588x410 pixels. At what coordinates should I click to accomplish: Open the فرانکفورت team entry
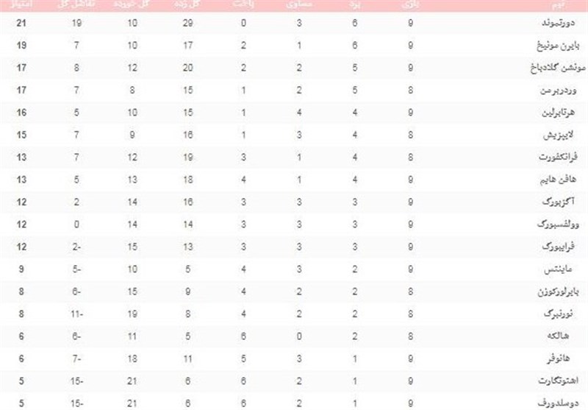[x=556, y=156]
